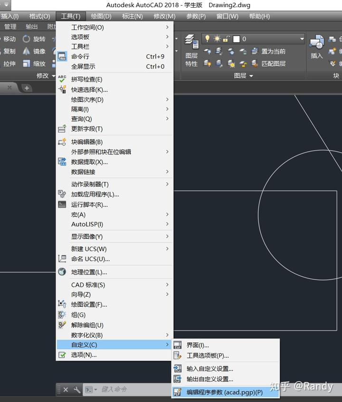Click the Insert block icon
Screen dimensions: 342x402
[317, 41]
